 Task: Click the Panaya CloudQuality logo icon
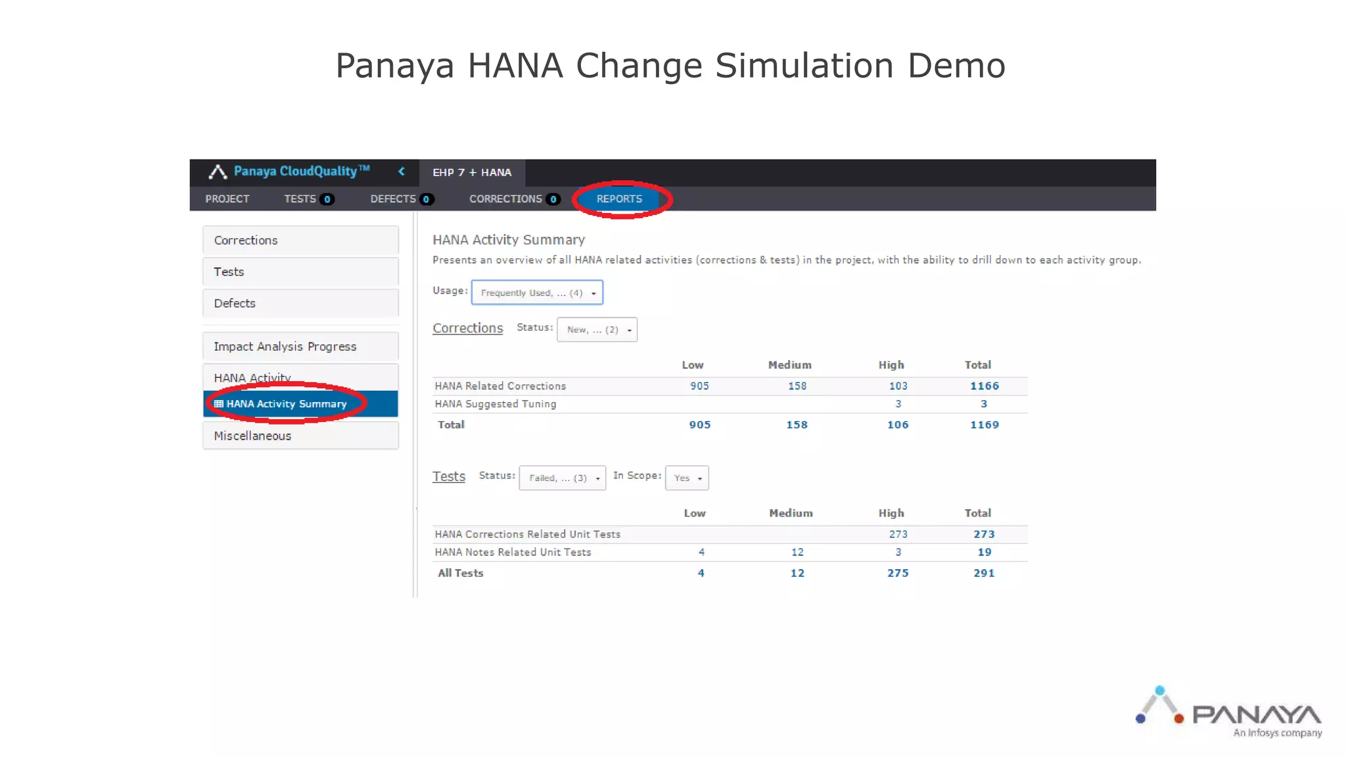[218, 172]
